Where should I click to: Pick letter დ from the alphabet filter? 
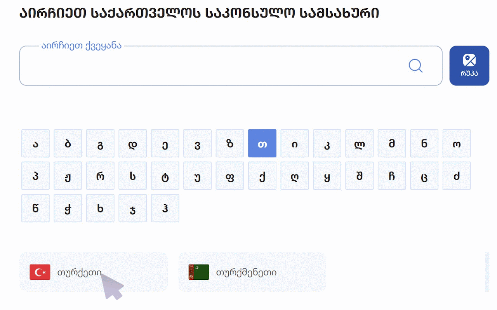coord(133,143)
